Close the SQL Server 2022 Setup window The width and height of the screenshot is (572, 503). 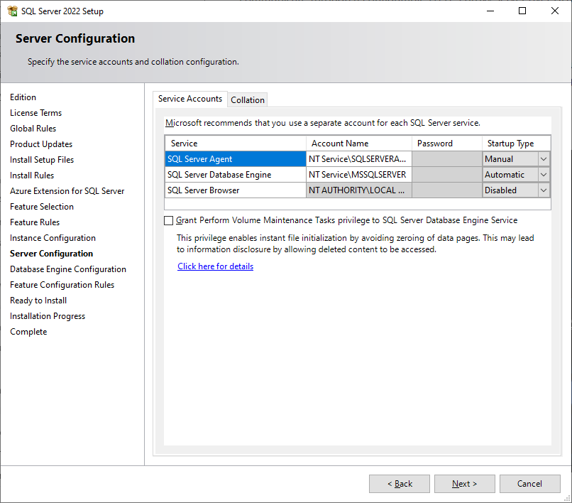pyautogui.click(x=555, y=11)
